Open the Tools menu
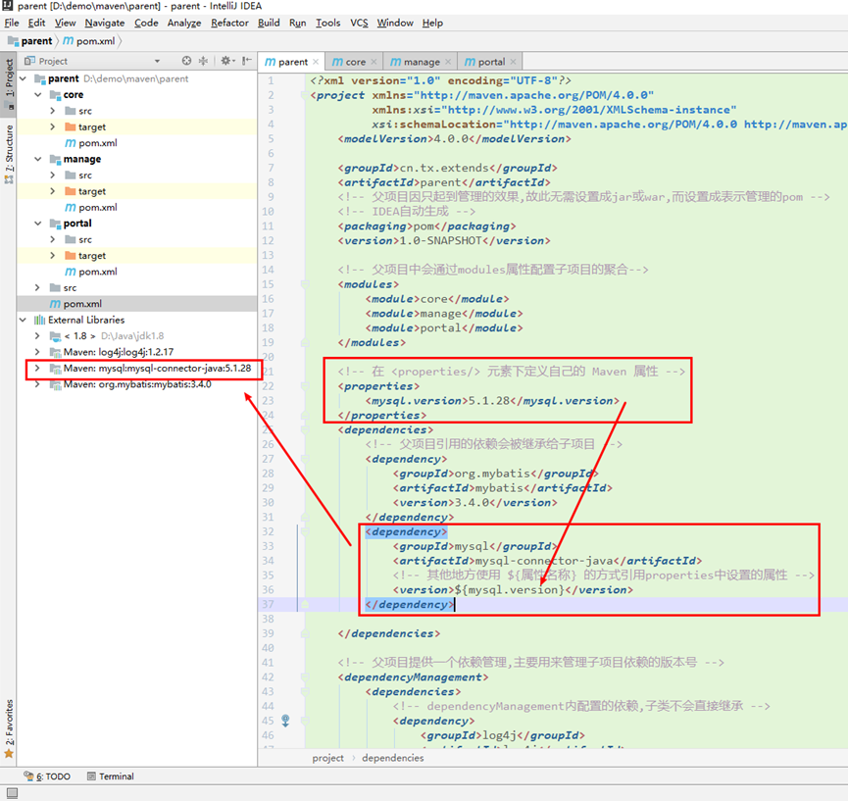This screenshot has width=848, height=801. 327,23
